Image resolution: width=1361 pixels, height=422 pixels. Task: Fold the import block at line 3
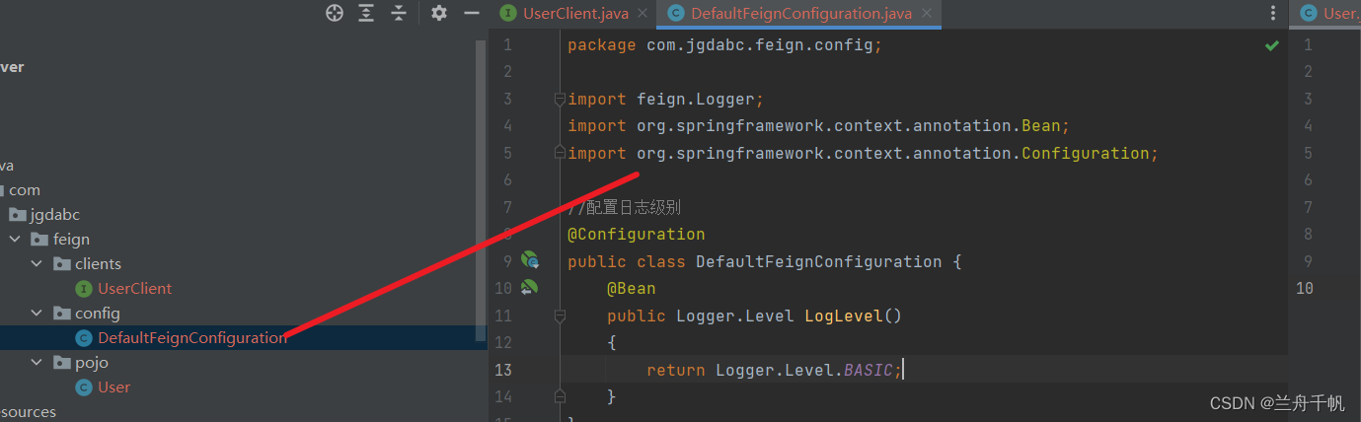tap(560, 99)
